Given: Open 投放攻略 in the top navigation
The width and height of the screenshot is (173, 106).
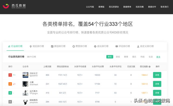Looking at the screenshot, I should tap(140, 7).
